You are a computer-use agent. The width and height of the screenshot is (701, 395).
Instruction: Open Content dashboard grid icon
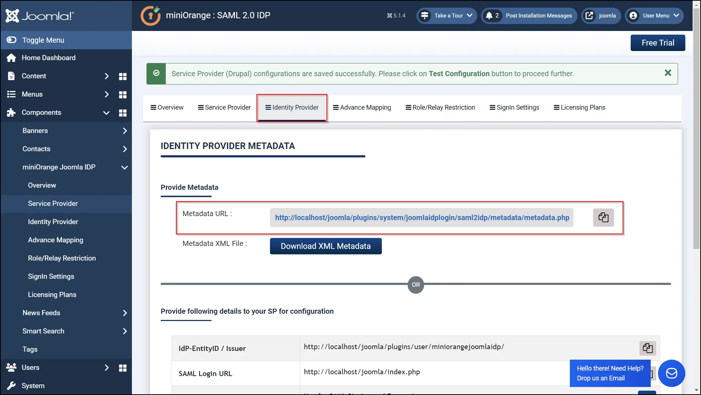click(123, 77)
